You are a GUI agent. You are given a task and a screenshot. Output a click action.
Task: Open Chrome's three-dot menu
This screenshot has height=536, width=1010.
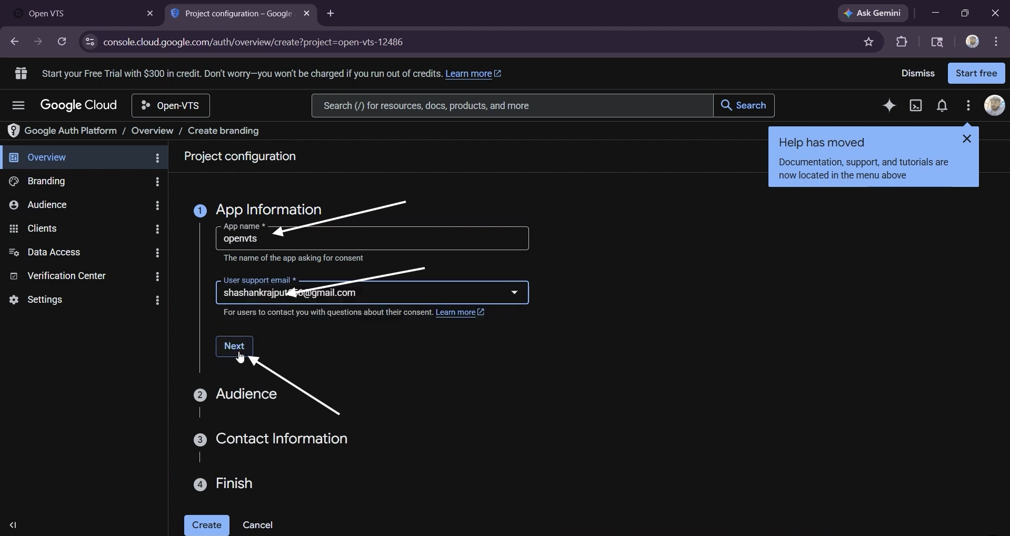point(996,42)
